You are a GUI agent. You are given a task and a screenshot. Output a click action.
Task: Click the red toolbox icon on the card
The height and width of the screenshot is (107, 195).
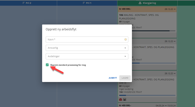(121, 100)
